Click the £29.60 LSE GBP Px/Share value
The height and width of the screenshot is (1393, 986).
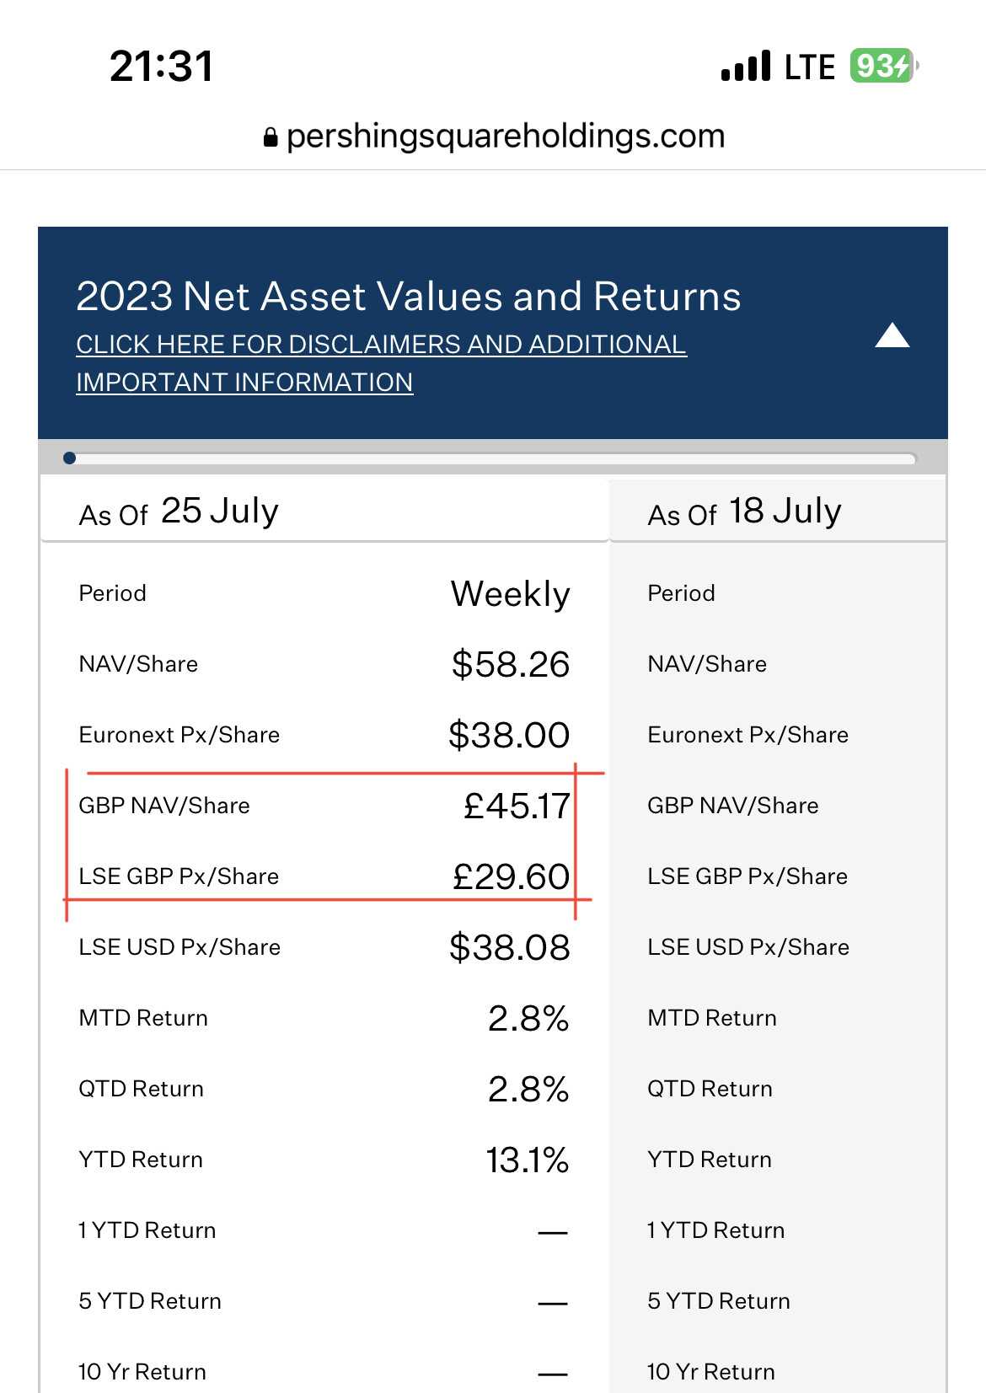(512, 876)
